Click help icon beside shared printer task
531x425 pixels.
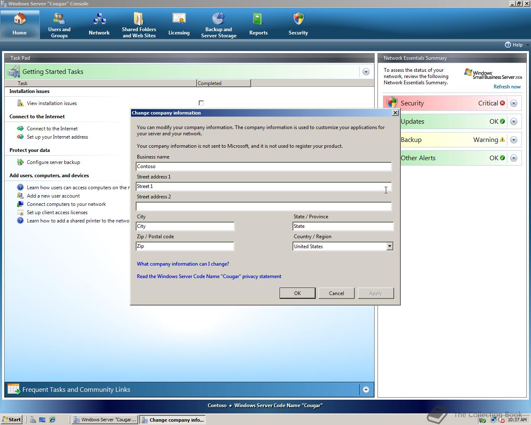pyautogui.click(x=20, y=221)
